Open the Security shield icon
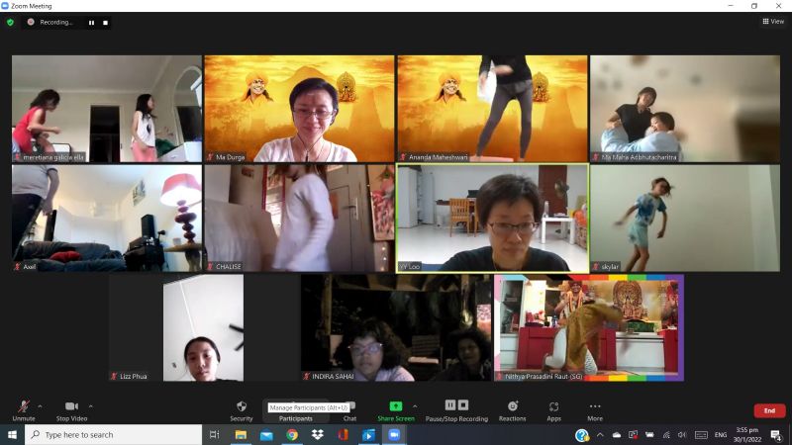The image size is (792, 445). point(242,406)
